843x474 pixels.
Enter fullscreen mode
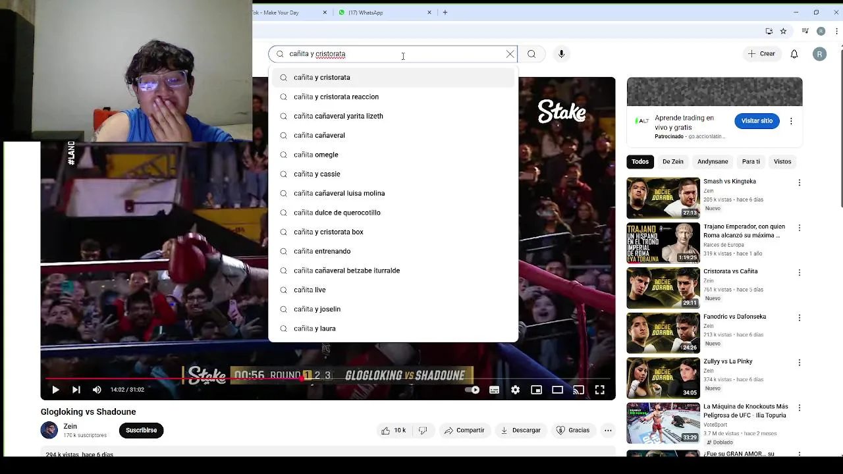pos(599,390)
